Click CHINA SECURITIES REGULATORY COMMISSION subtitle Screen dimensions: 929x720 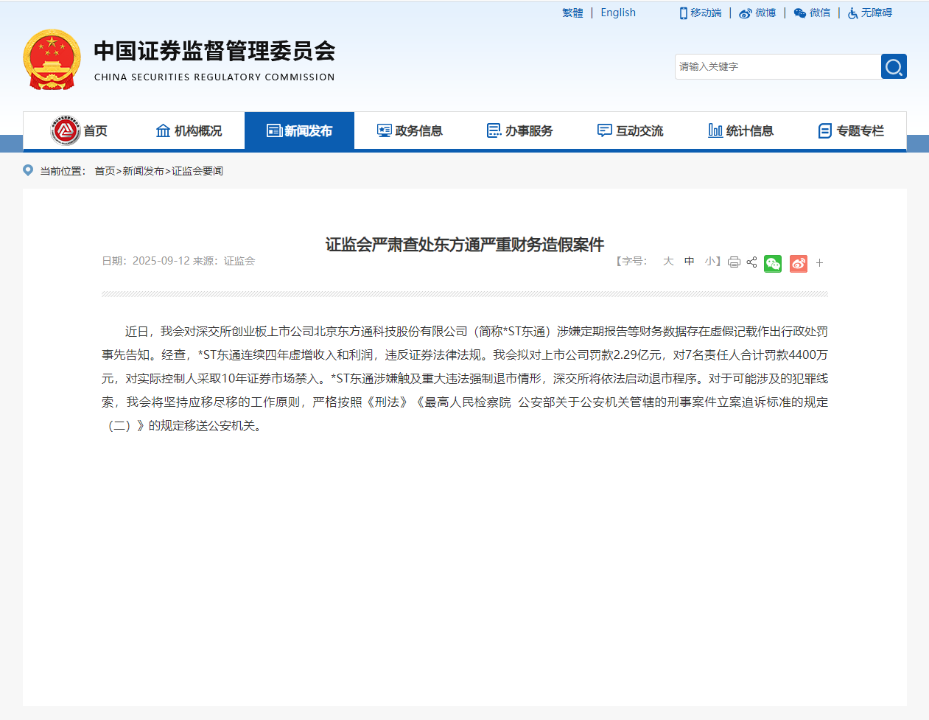click(214, 77)
